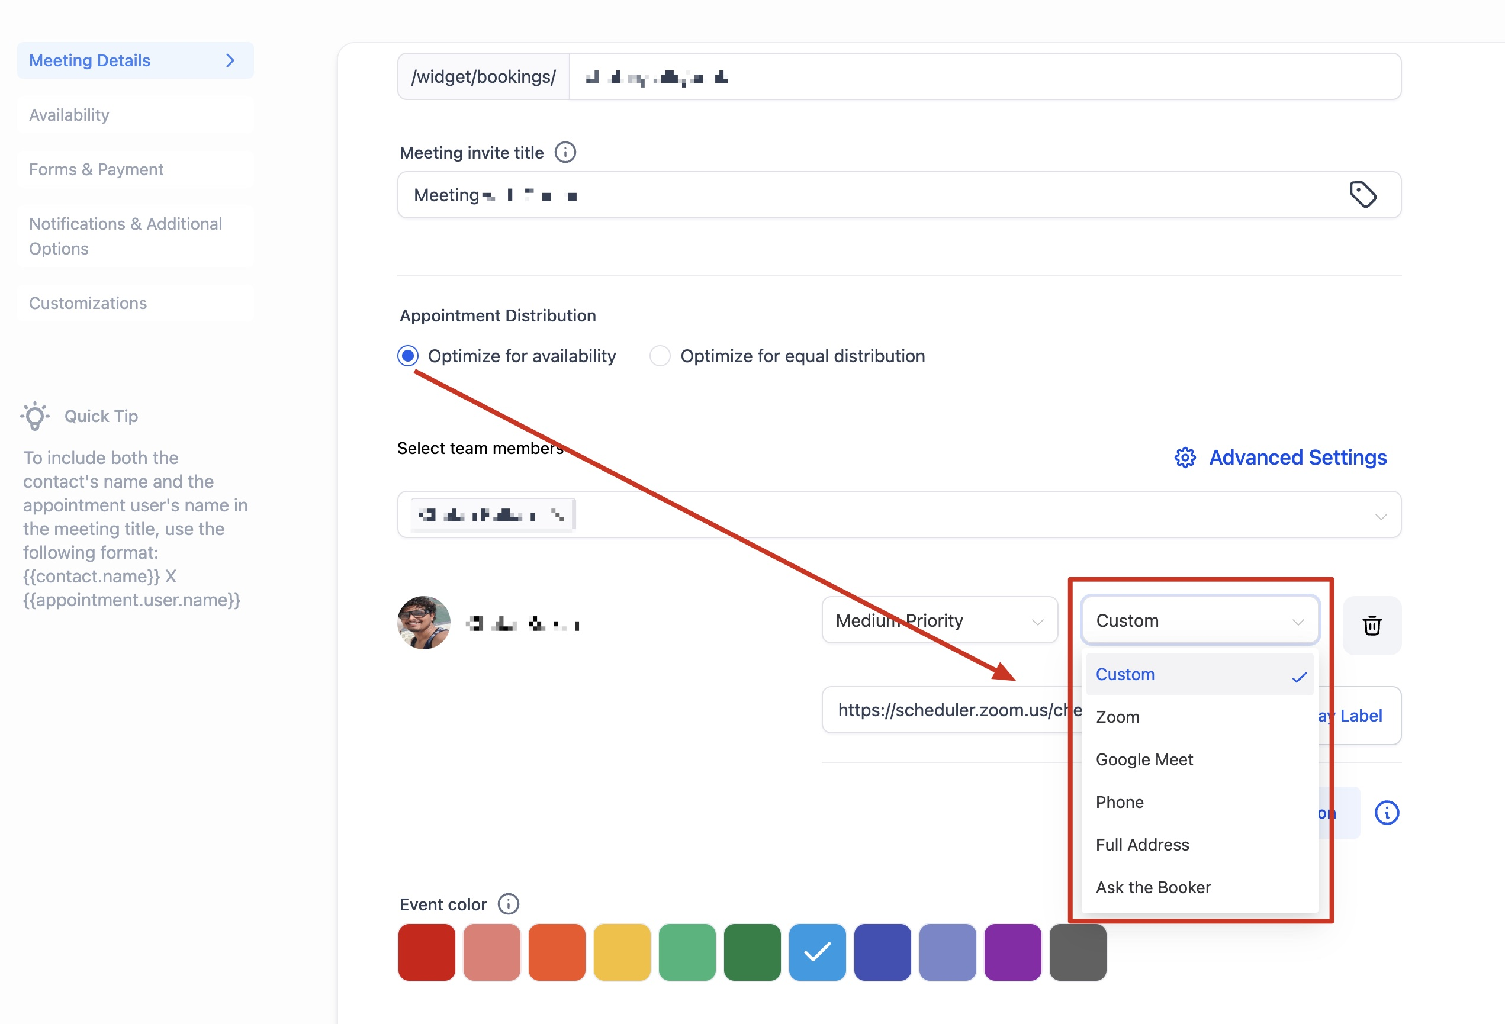This screenshot has width=1505, height=1024.
Task: Click the Meeting invite title input field
Action: click(842, 195)
